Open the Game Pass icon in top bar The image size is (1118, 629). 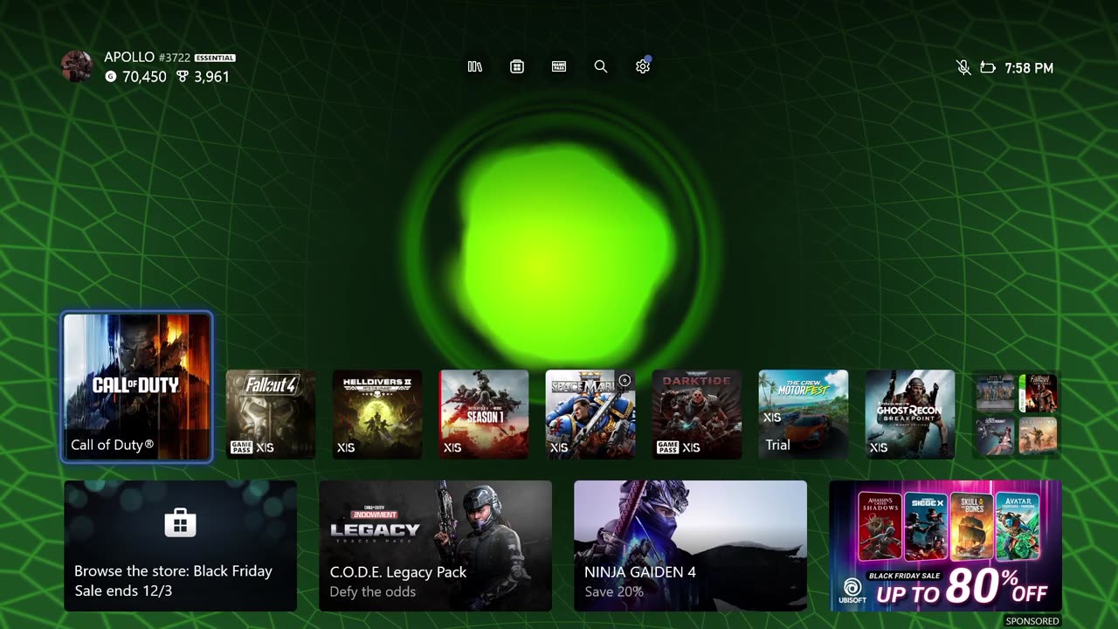(559, 66)
